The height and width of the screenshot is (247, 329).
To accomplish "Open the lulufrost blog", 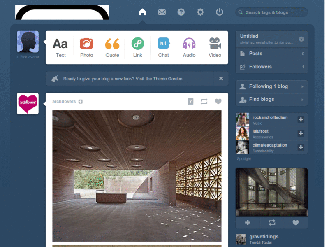I will pyautogui.click(x=260, y=131).
